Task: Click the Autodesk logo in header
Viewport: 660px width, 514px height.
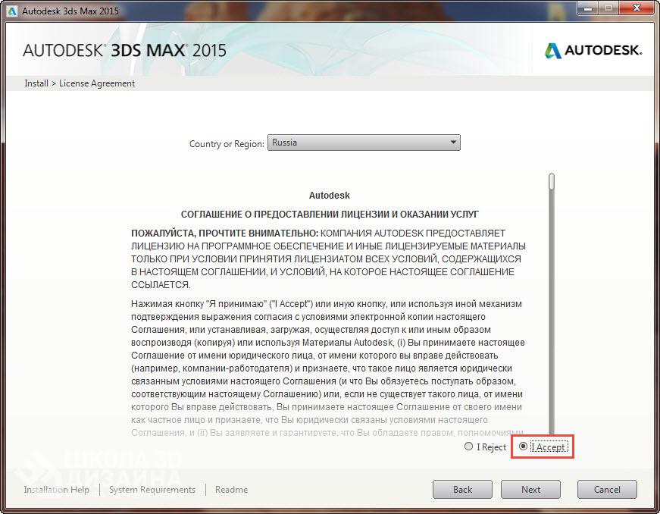Action: pos(593,51)
